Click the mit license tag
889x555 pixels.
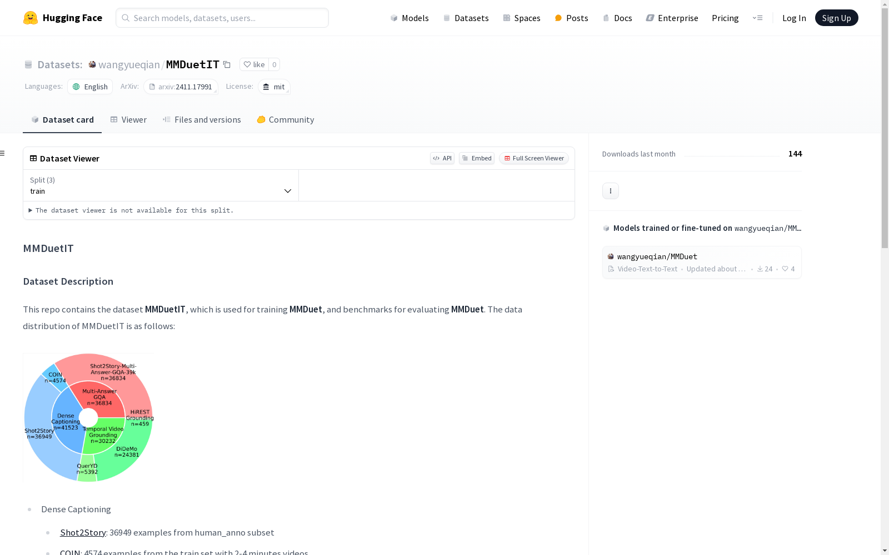click(274, 87)
